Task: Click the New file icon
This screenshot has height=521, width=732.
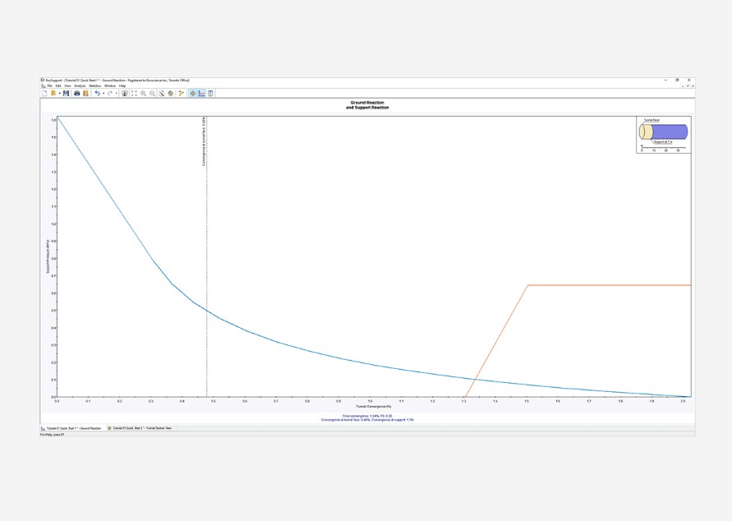Action: (x=44, y=94)
